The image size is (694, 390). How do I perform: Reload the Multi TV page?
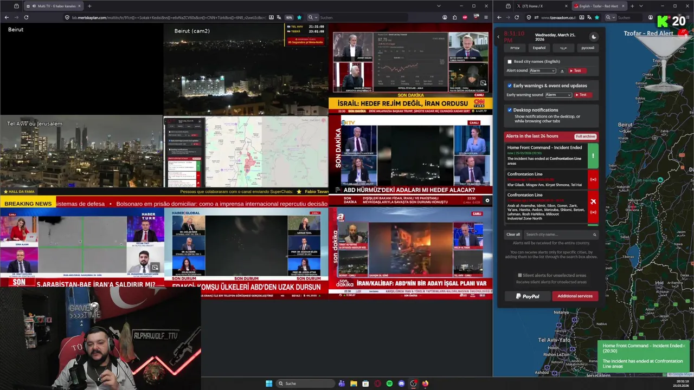pyautogui.click(x=26, y=17)
